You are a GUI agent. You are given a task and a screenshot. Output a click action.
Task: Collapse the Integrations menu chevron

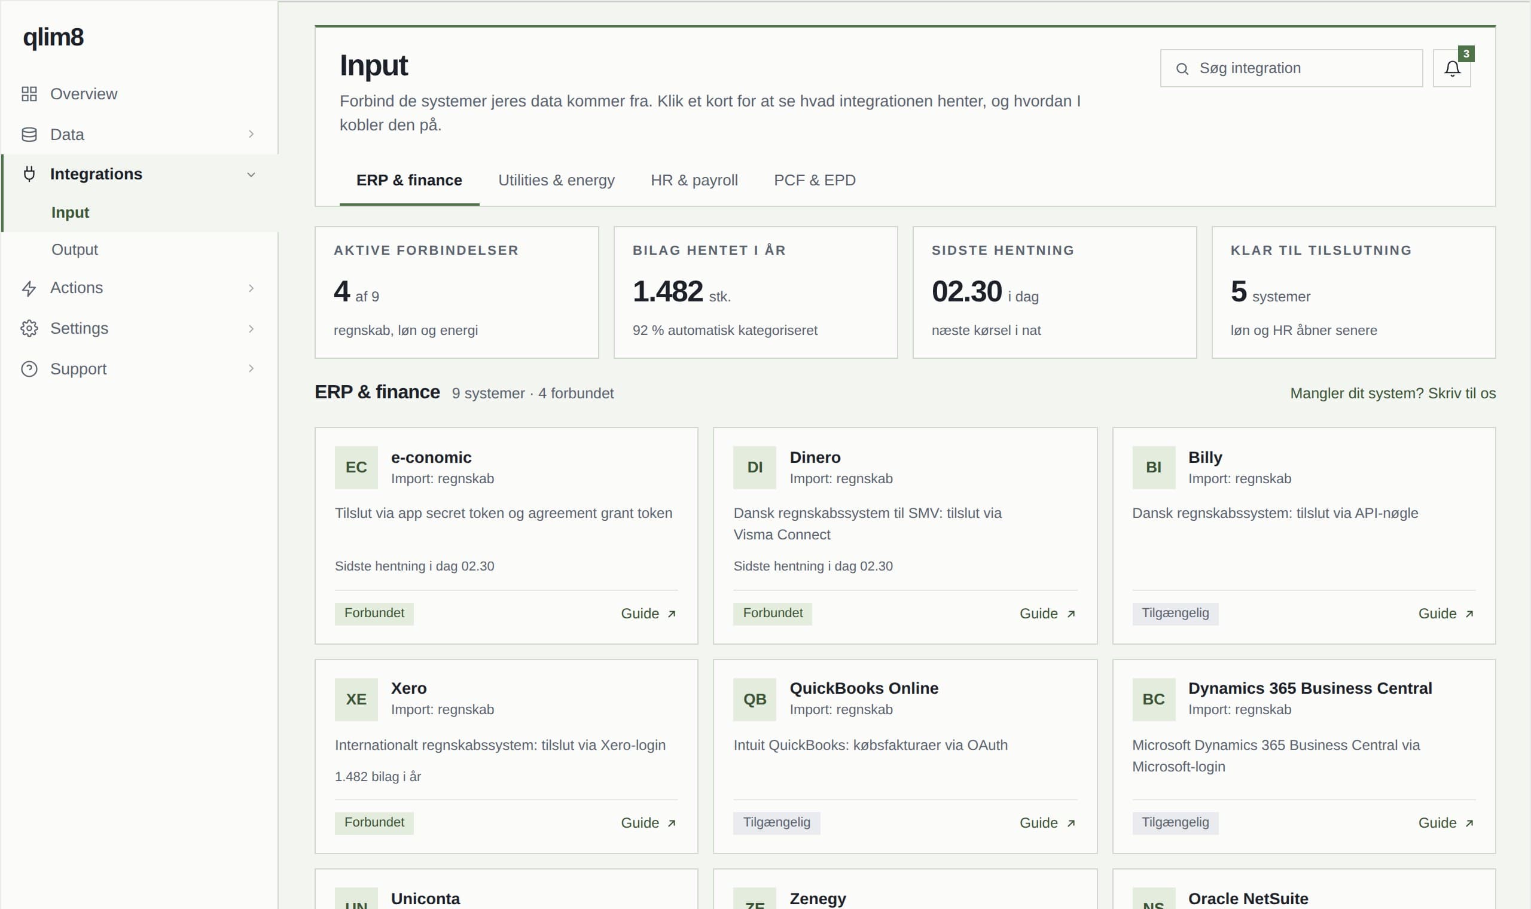[x=251, y=175]
